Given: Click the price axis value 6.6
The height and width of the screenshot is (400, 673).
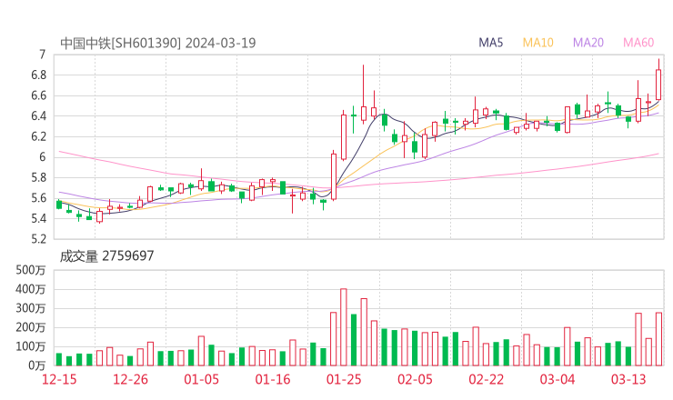Looking at the screenshot, I should (38, 95).
